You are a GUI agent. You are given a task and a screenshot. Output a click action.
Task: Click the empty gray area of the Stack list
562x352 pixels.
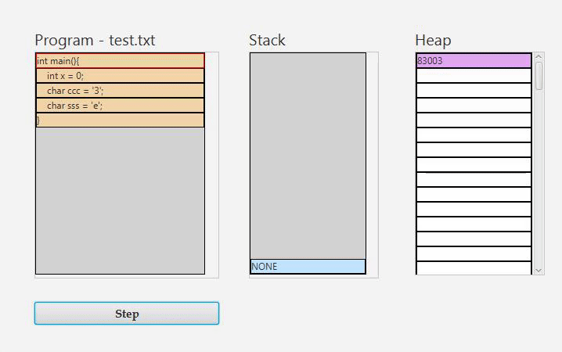pos(308,156)
